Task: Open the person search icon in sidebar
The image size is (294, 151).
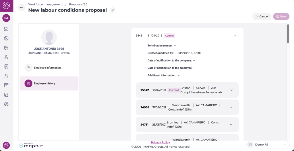Action: [6, 76]
